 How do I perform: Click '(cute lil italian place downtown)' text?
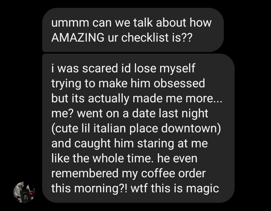tap(136, 129)
